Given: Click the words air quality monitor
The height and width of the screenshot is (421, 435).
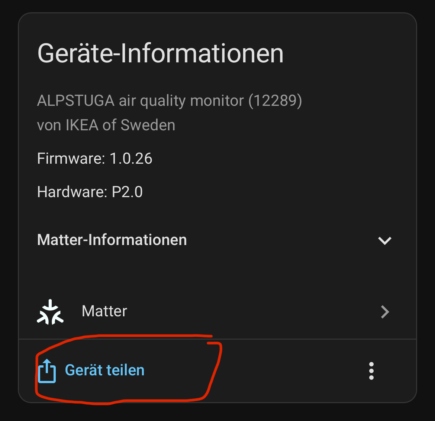Looking at the screenshot, I should (181, 101).
